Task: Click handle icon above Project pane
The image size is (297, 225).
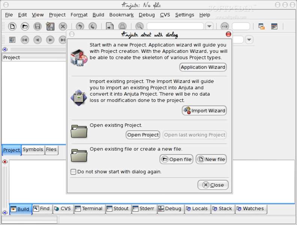Action: tap(5, 49)
